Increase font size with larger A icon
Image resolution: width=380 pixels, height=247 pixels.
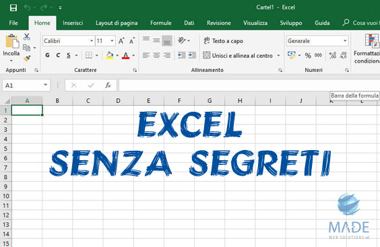[121, 40]
